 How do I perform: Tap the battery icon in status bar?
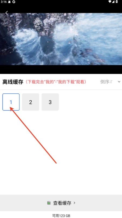pyautogui.click(x=117, y=2)
